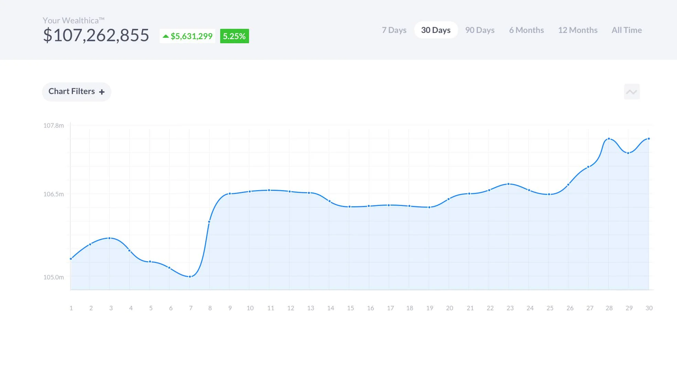
Task: Select the green up-arrow gain indicator
Action: 166,36
